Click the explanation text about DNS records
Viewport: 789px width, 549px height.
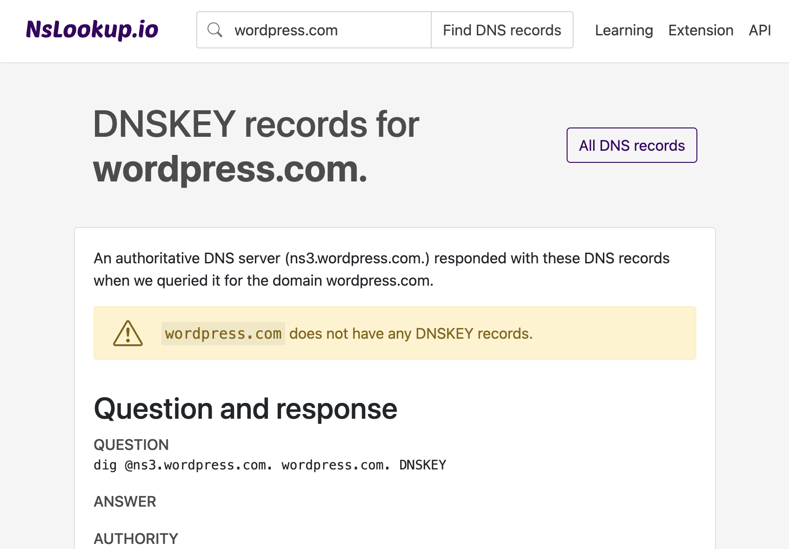tap(381, 269)
